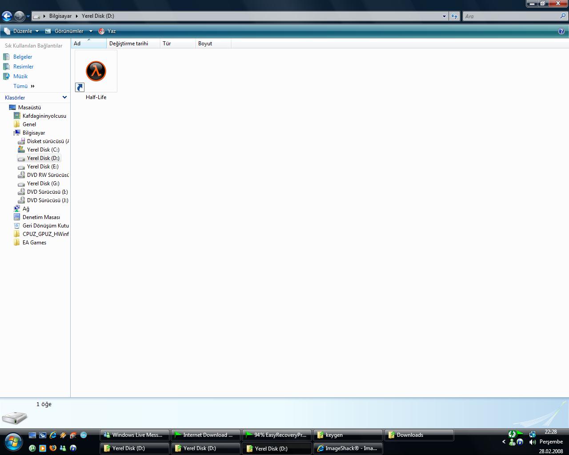Click the network tray icon
Viewport: 569px width, 455px height.
532,434
